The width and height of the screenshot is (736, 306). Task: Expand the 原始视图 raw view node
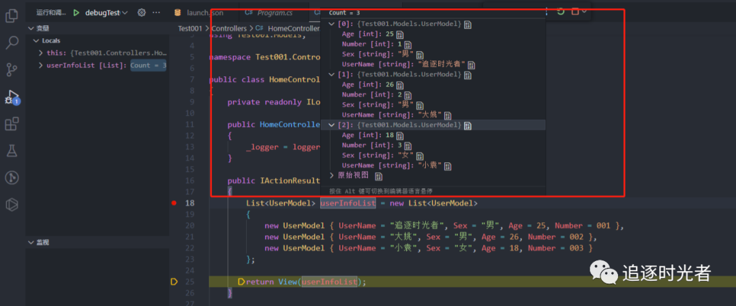coord(331,176)
